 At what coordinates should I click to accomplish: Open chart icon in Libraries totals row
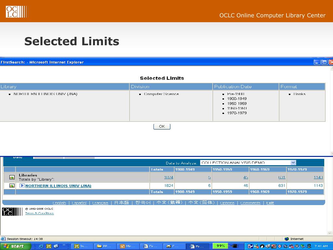coord(12,177)
